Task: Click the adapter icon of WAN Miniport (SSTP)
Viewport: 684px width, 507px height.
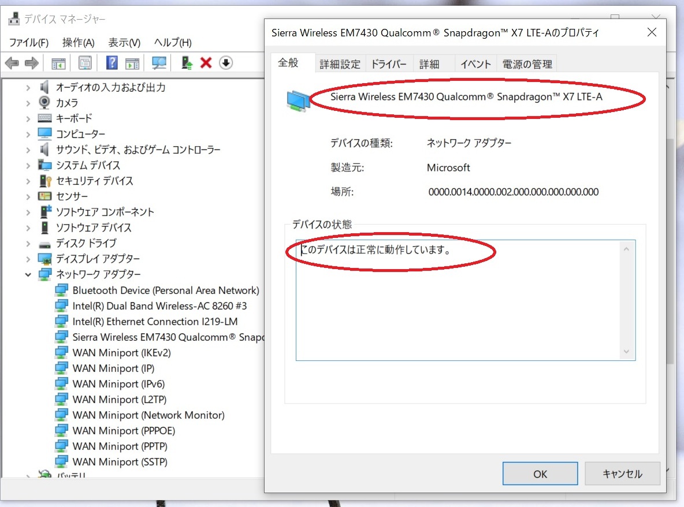Action: pyautogui.click(x=61, y=461)
